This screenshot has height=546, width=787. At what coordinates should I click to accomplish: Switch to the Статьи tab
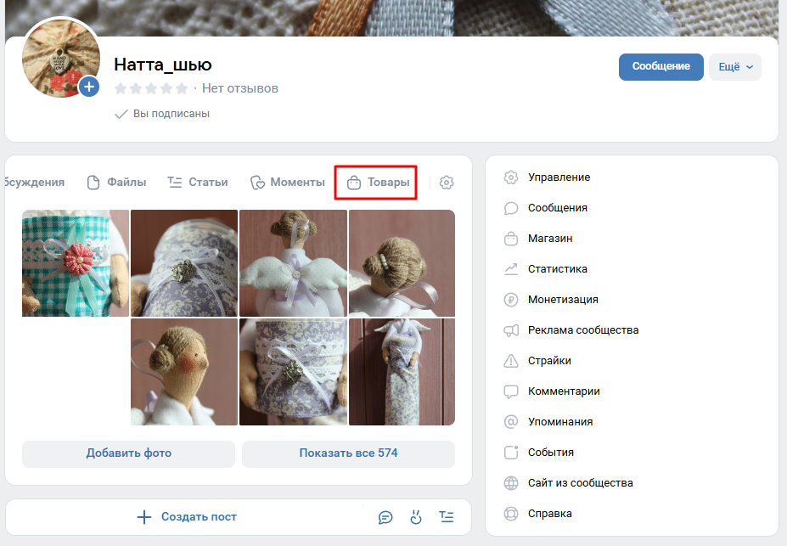198,183
